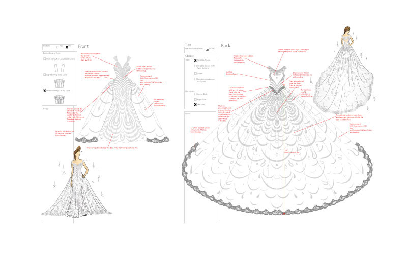
Task: Check the Center Back placement checkbox
Action: tap(195, 94)
